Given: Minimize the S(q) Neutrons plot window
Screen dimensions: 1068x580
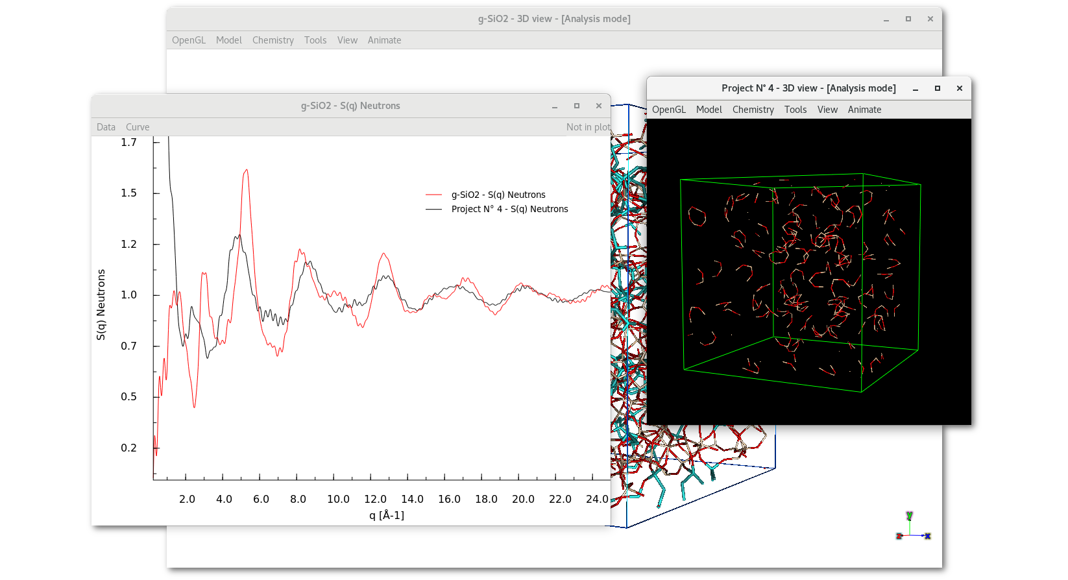Looking at the screenshot, I should pos(555,106).
